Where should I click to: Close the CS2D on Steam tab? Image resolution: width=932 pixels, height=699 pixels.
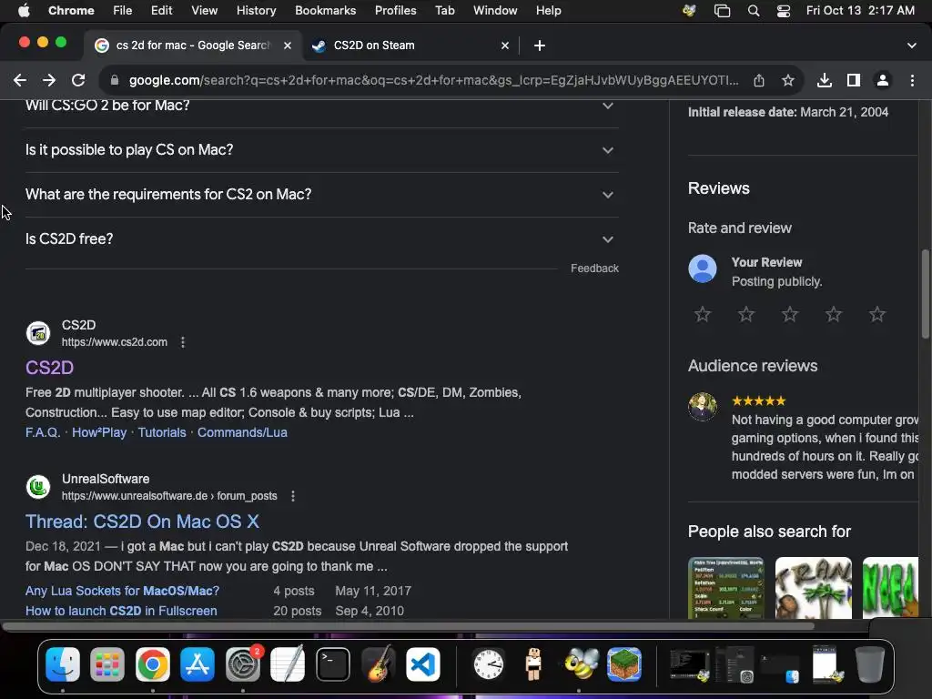pyautogui.click(x=504, y=46)
